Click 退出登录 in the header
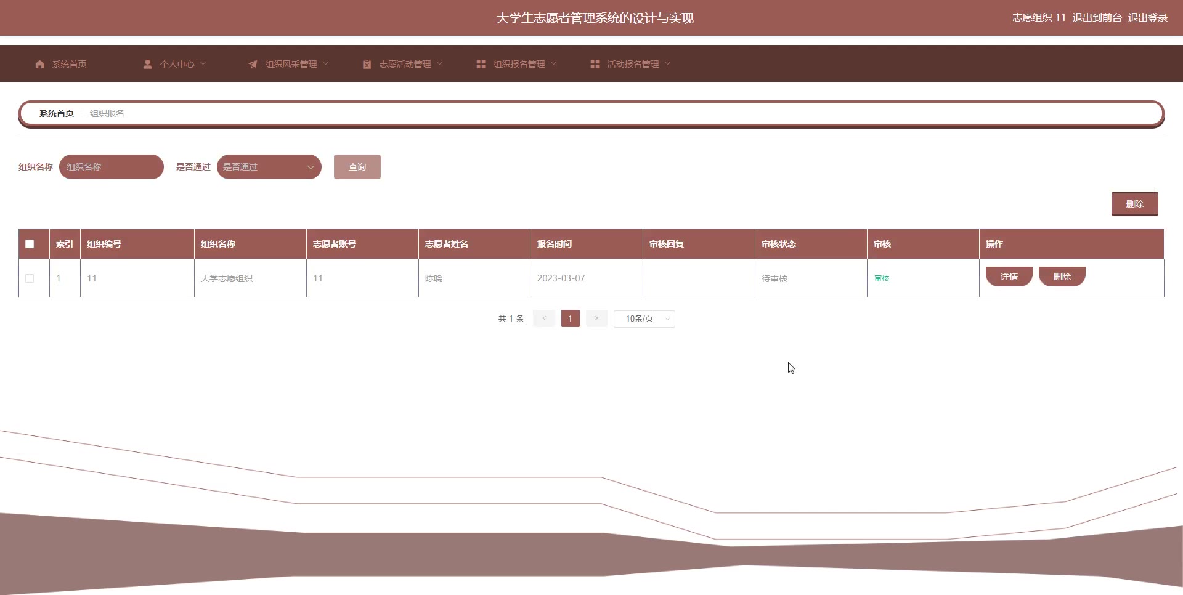The width and height of the screenshot is (1183, 595). 1148,18
